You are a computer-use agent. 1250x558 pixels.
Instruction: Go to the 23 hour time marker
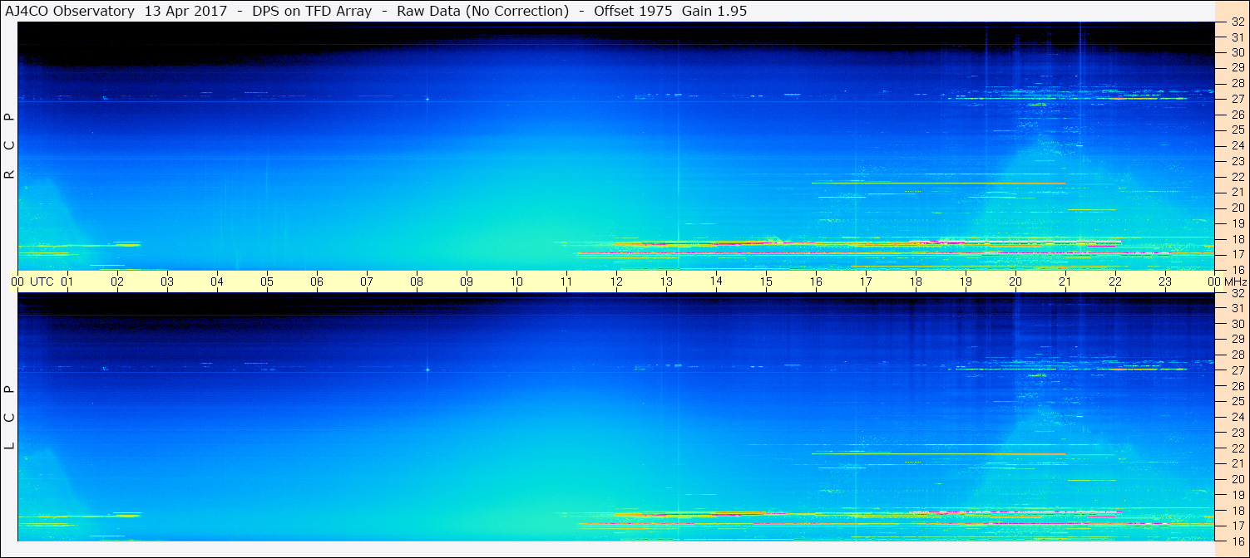(x=1165, y=281)
